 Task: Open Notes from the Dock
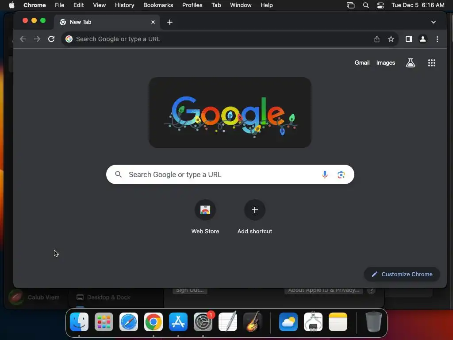point(338,322)
